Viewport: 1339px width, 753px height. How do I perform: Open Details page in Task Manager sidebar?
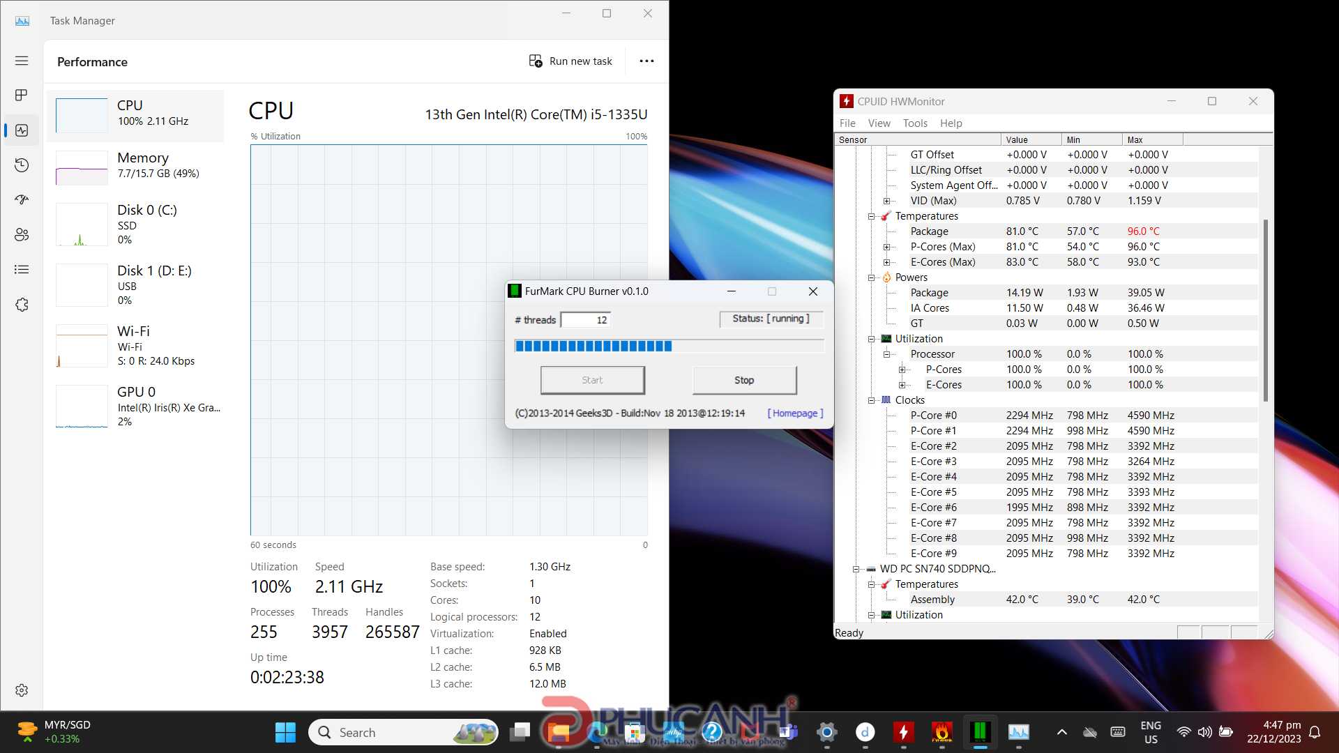pyautogui.click(x=22, y=269)
